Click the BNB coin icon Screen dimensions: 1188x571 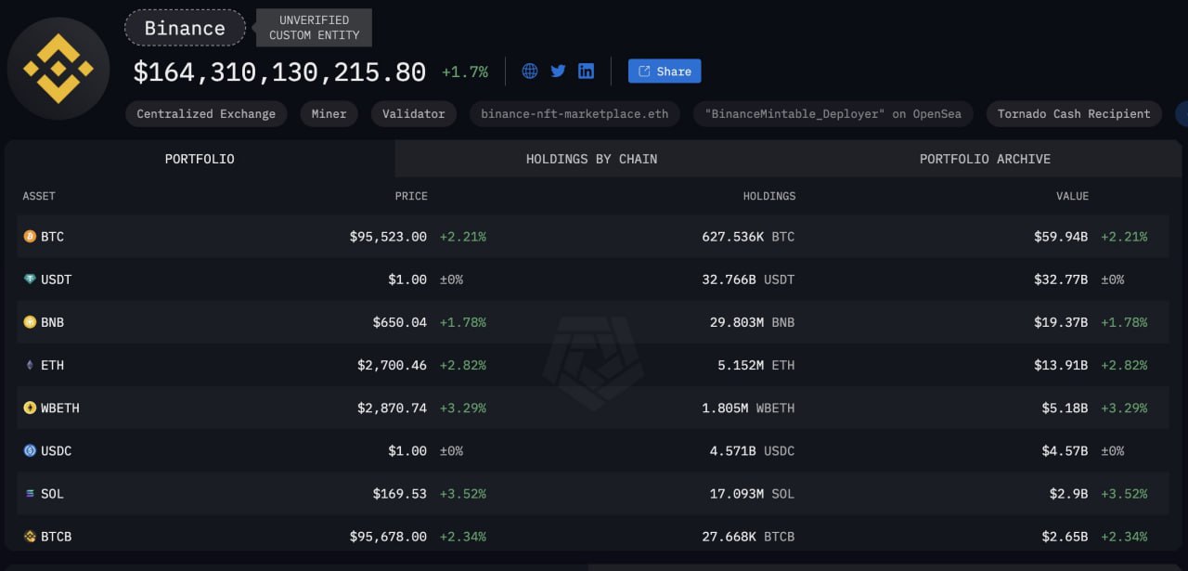coord(30,322)
